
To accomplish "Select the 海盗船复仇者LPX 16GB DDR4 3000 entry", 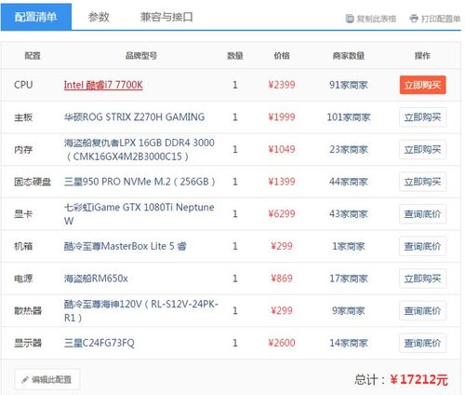I will [139, 149].
